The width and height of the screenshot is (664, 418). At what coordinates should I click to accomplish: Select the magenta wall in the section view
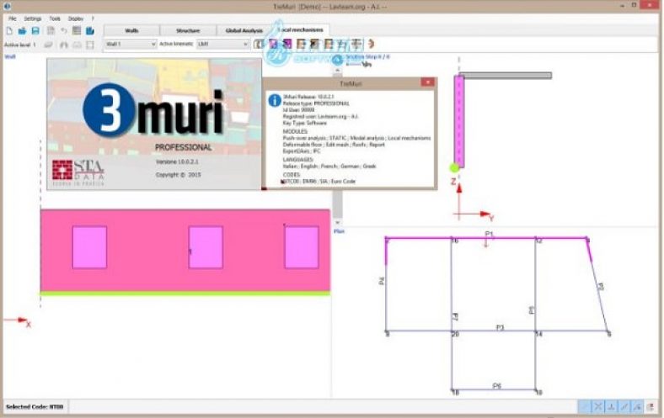[x=459, y=122]
